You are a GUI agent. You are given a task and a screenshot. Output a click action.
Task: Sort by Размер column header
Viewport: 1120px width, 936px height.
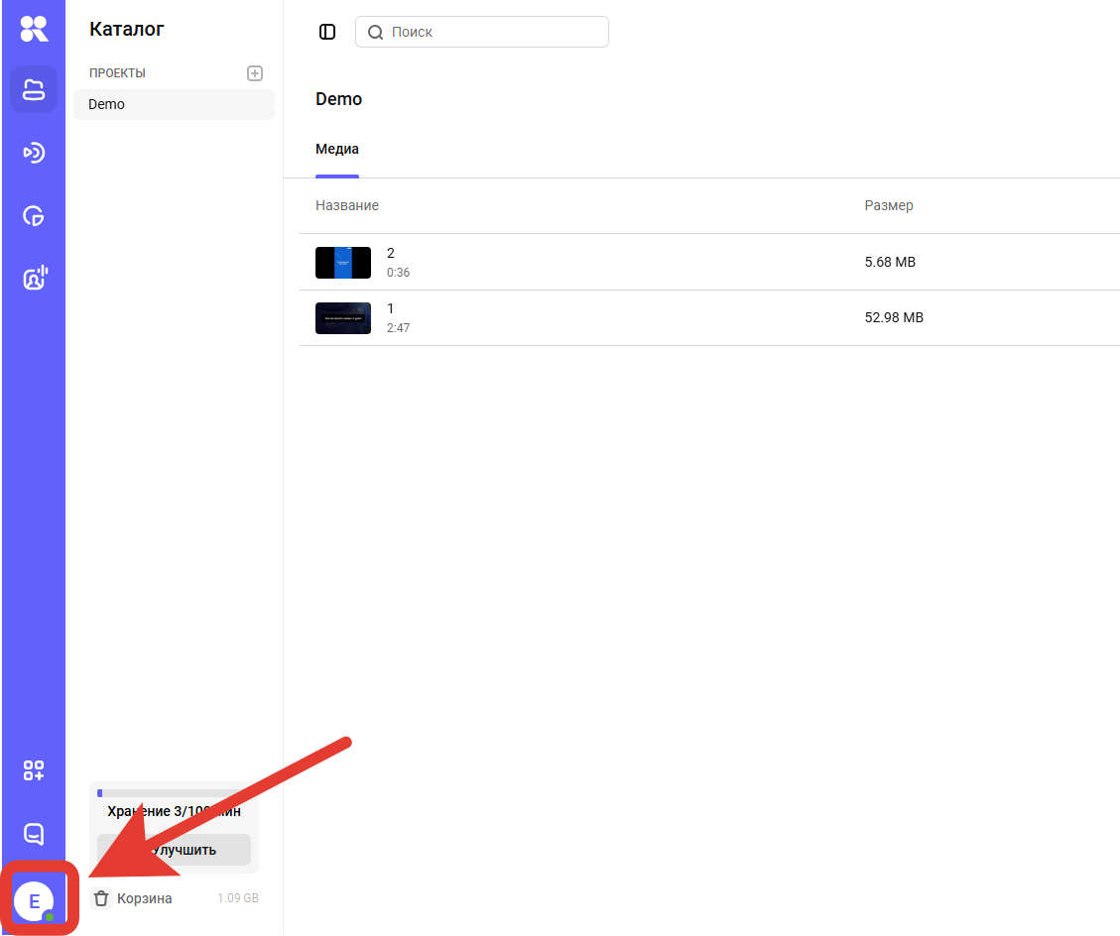(889, 205)
